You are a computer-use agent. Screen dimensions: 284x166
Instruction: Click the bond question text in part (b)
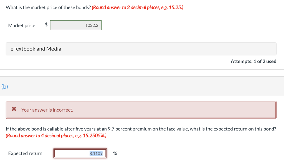[x=141, y=129]
